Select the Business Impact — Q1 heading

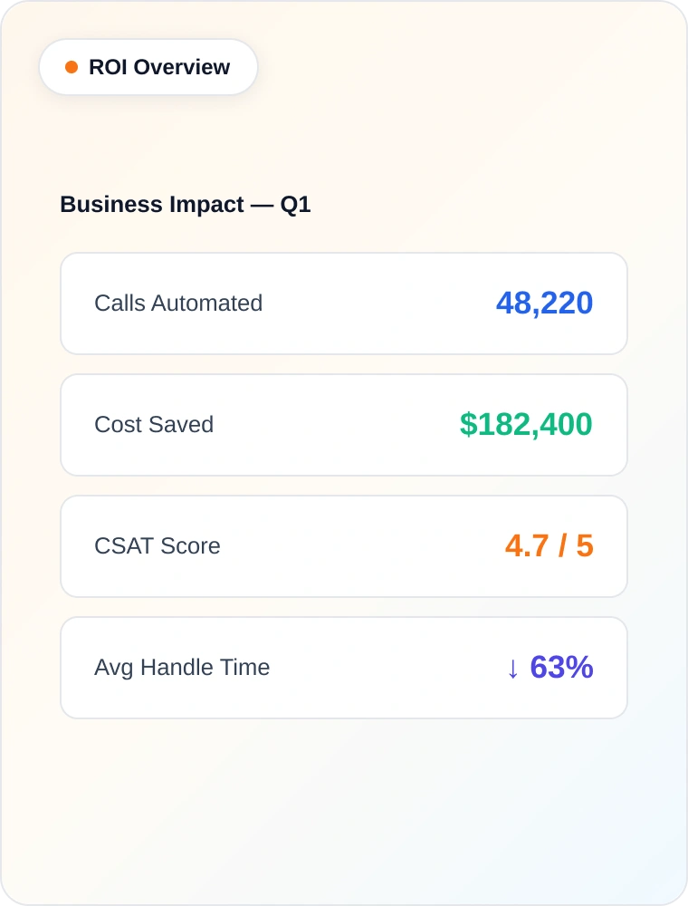click(x=185, y=205)
